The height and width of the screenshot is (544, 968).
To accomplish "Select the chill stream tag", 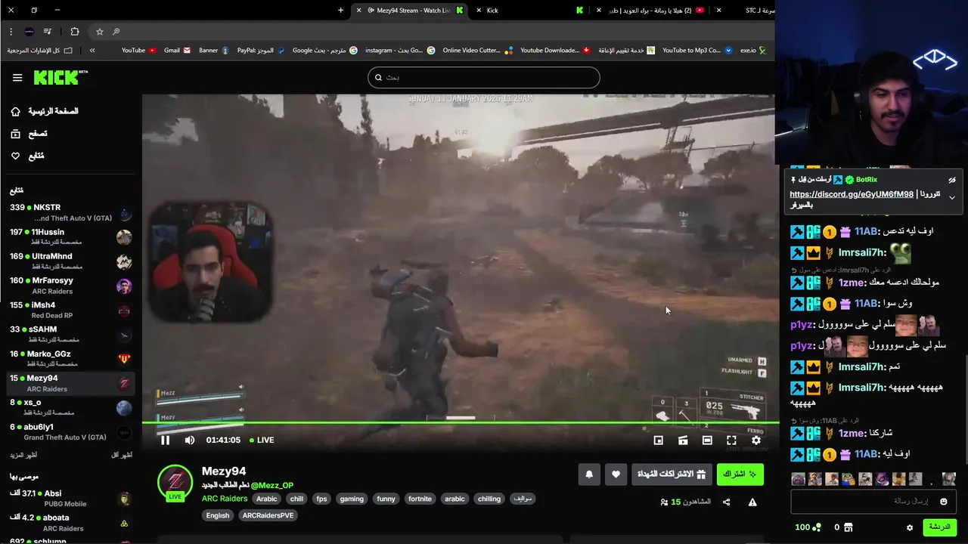I will point(296,499).
